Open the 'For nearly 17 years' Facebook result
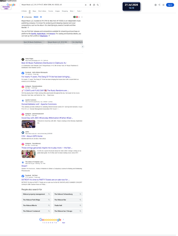 [x=46, y=77]
